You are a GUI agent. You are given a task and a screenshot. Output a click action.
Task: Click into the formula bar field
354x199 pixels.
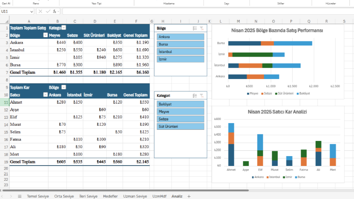(208, 11)
